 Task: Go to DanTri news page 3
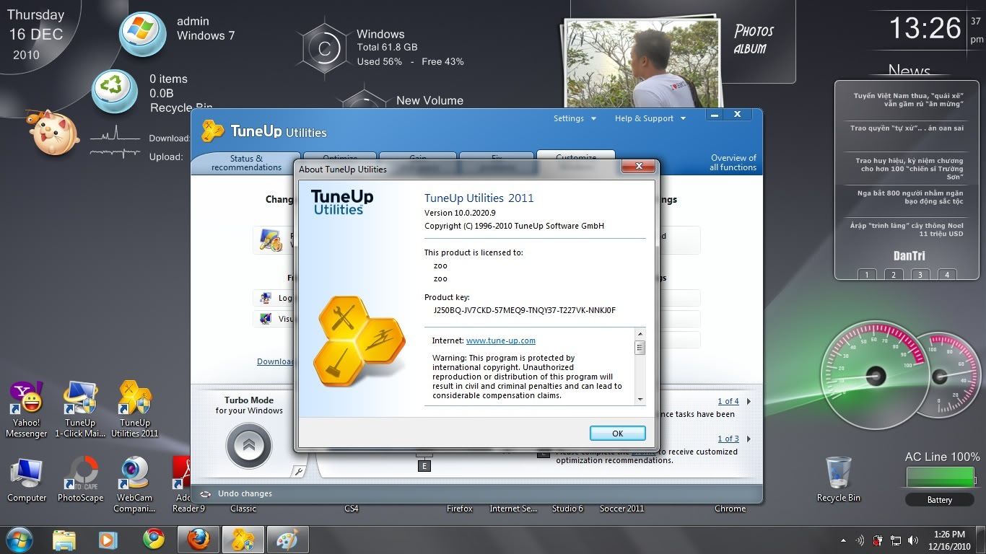[x=920, y=275]
